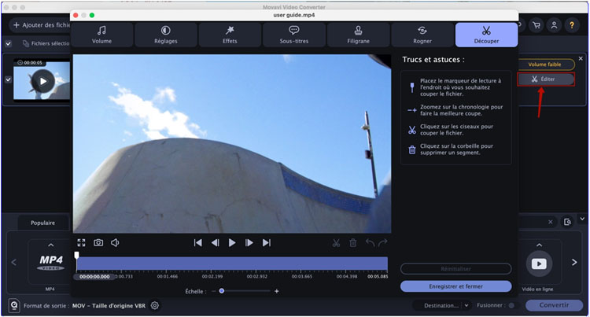Open the Volume editing tab

pos(102,35)
